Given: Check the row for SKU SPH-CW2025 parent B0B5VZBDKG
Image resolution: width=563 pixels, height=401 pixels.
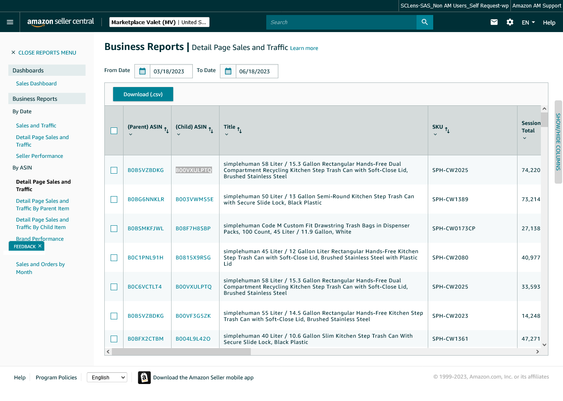Looking at the screenshot, I should 114,170.
